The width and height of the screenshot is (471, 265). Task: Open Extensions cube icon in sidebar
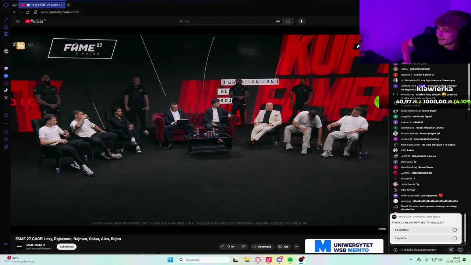pos(6,139)
